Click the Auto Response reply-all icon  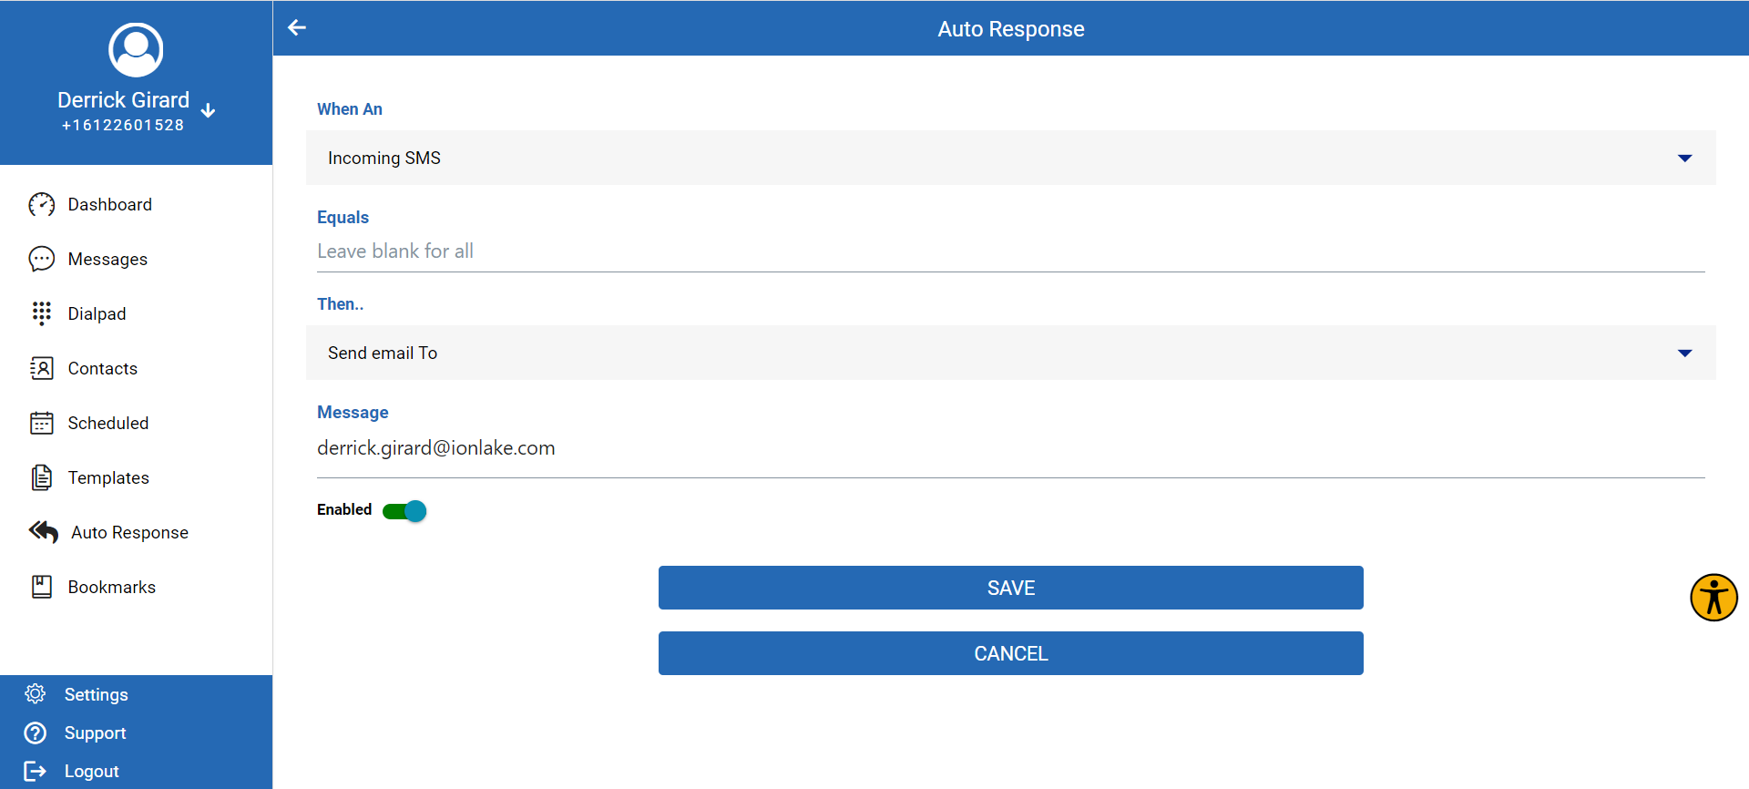tap(44, 531)
